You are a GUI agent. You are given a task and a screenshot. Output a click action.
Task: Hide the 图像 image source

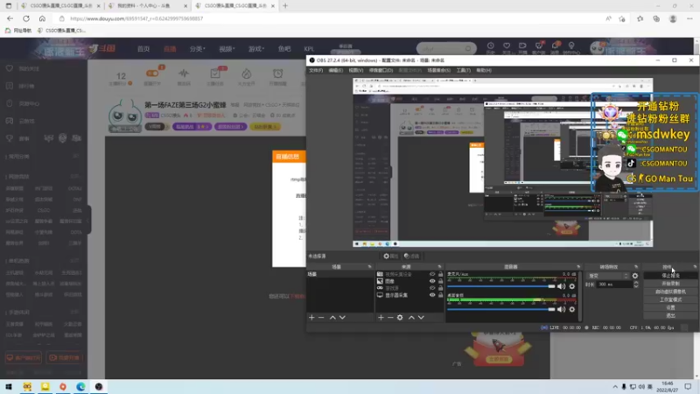(x=432, y=281)
